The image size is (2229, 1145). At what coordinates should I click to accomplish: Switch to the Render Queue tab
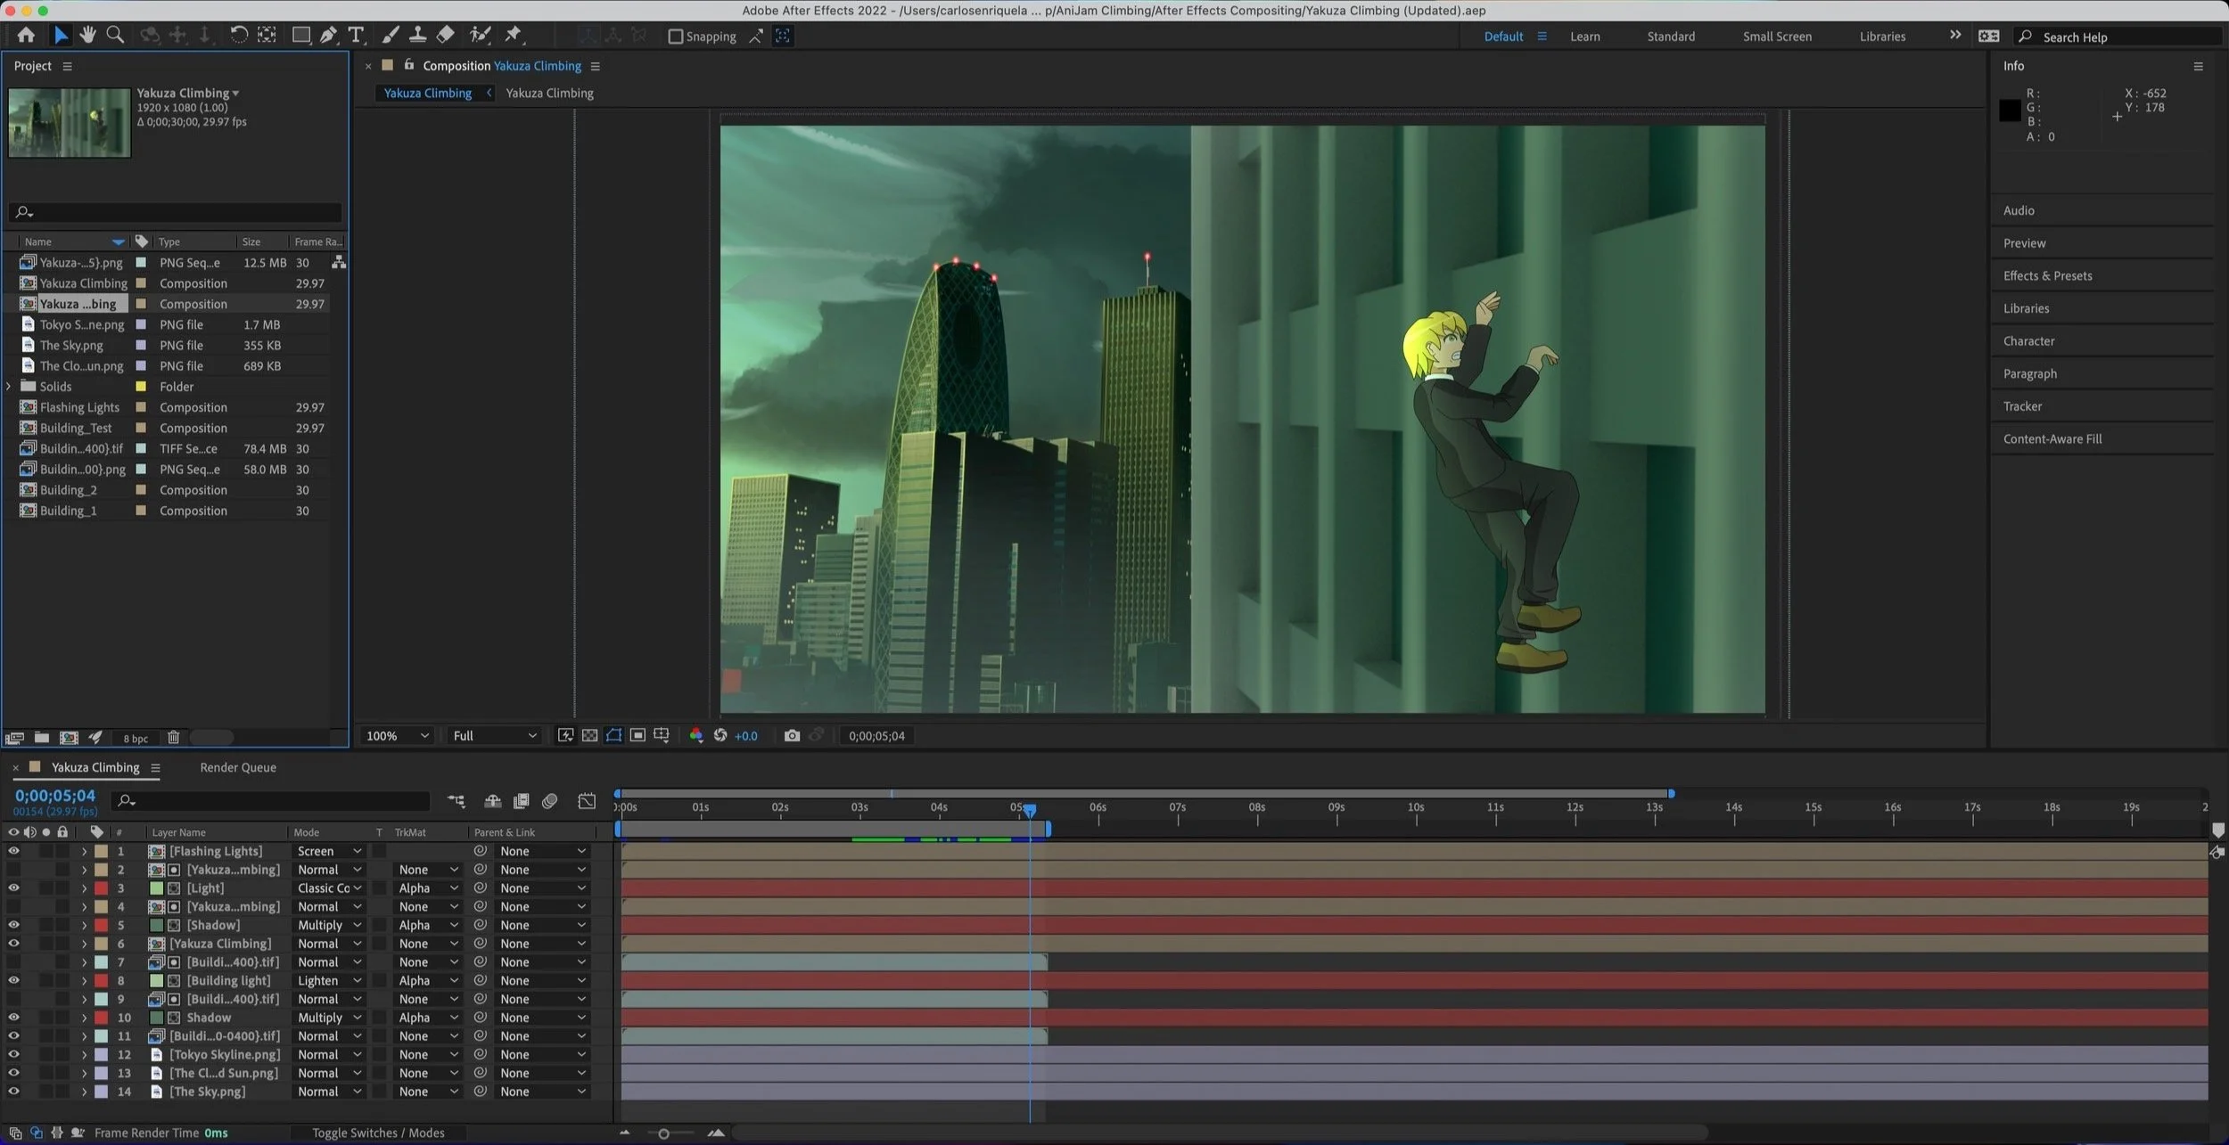click(x=238, y=767)
